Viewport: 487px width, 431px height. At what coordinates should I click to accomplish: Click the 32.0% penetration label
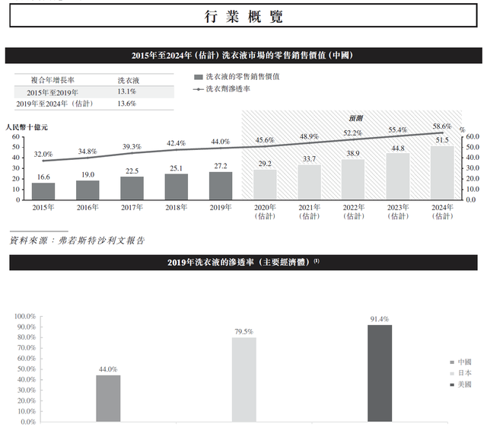tap(43, 154)
